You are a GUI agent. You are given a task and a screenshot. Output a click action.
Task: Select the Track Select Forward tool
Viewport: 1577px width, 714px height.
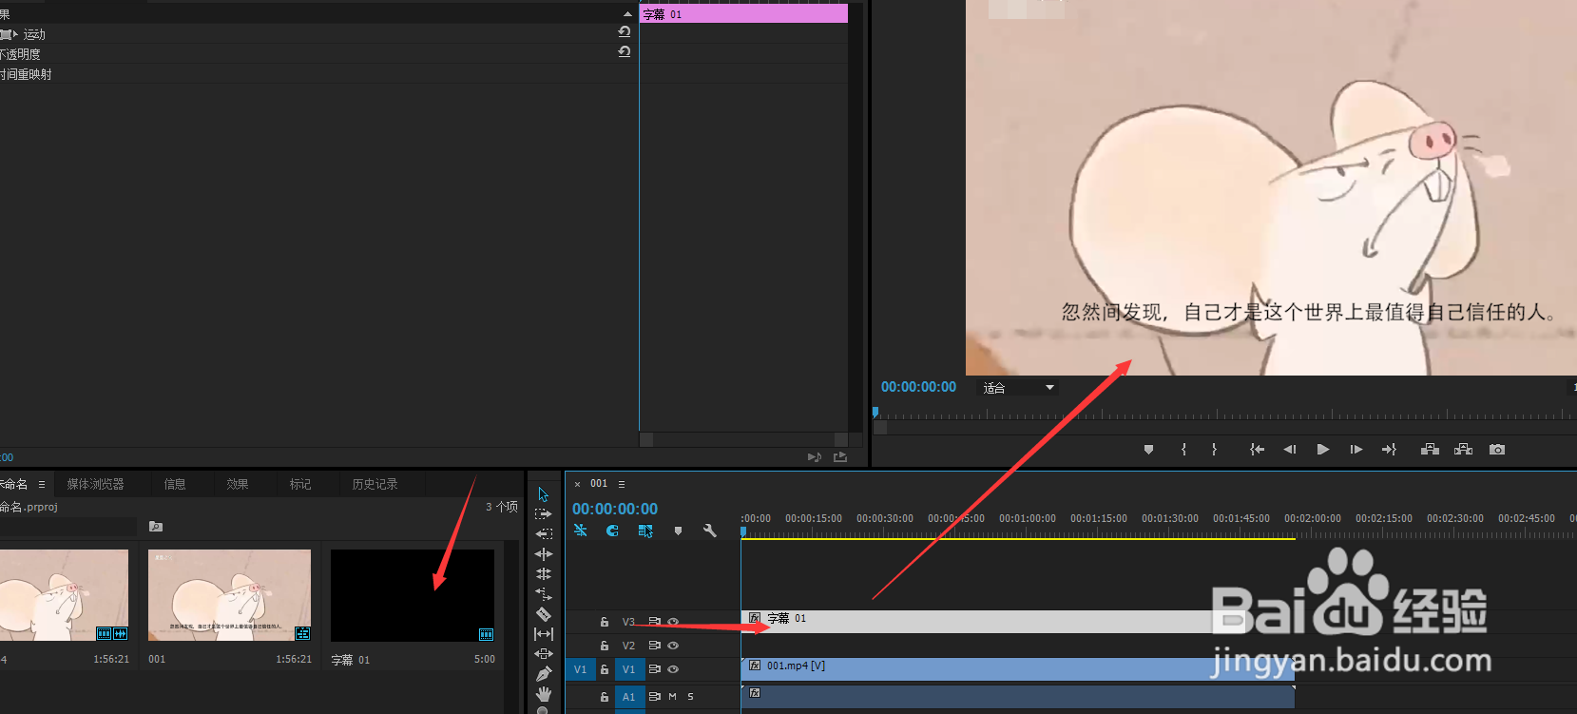pyautogui.click(x=544, y=514)
